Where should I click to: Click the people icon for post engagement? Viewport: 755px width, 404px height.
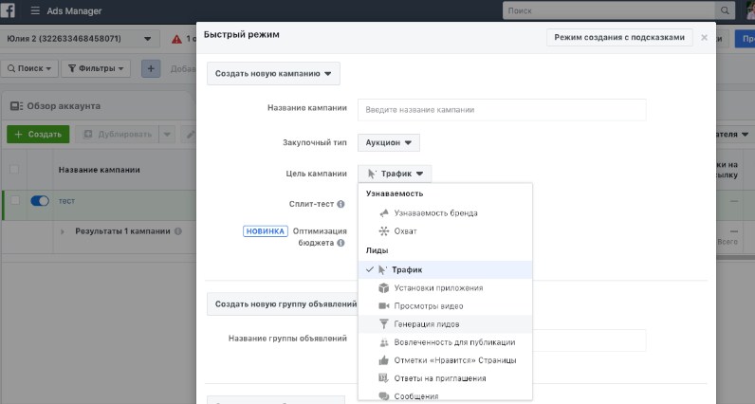(x=384, y=342)
